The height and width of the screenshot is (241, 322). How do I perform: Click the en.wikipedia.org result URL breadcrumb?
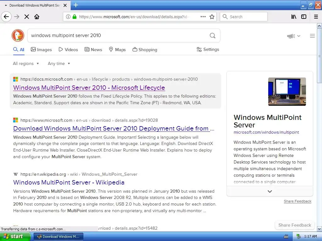pyautogui.click(x=79, y=174)
